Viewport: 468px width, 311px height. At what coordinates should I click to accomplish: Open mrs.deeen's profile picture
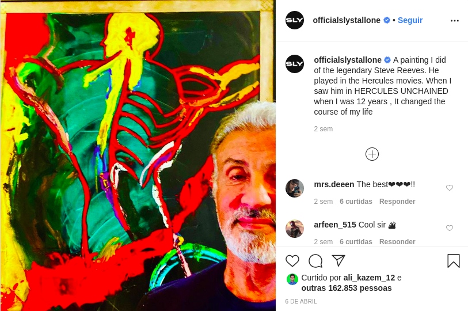point(295,188)
